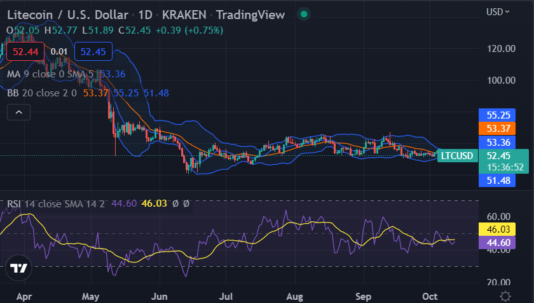
Task: Click the blue buy price 52.45 button
Action: click(93, 51)
